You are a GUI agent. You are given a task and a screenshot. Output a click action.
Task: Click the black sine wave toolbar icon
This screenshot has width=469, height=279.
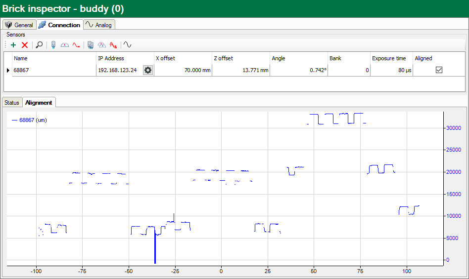point(128,45)
